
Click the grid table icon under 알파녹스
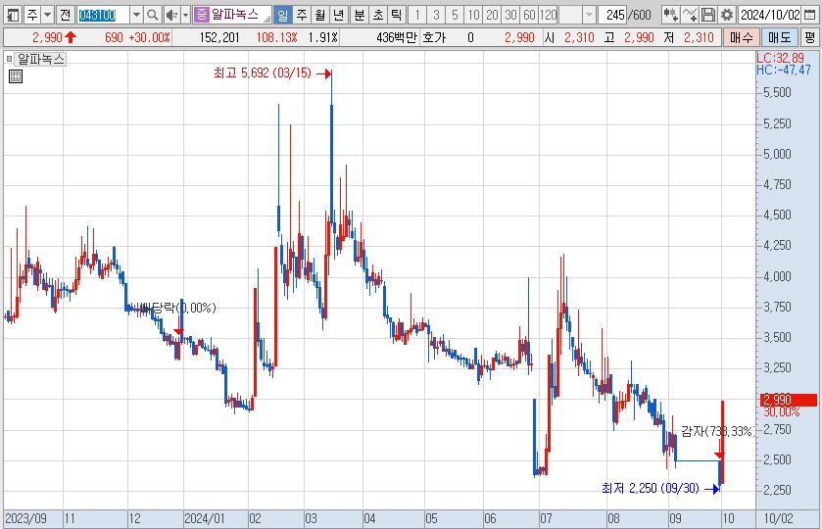[16, 77]
